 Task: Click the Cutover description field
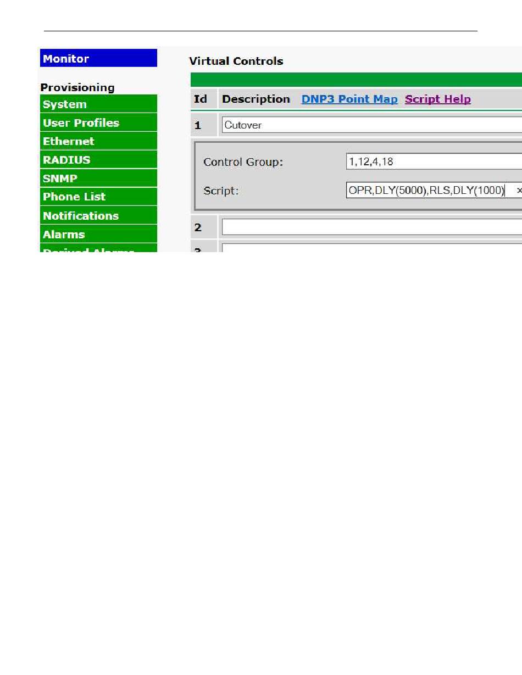pyautogui.click(x=372, y=125)
